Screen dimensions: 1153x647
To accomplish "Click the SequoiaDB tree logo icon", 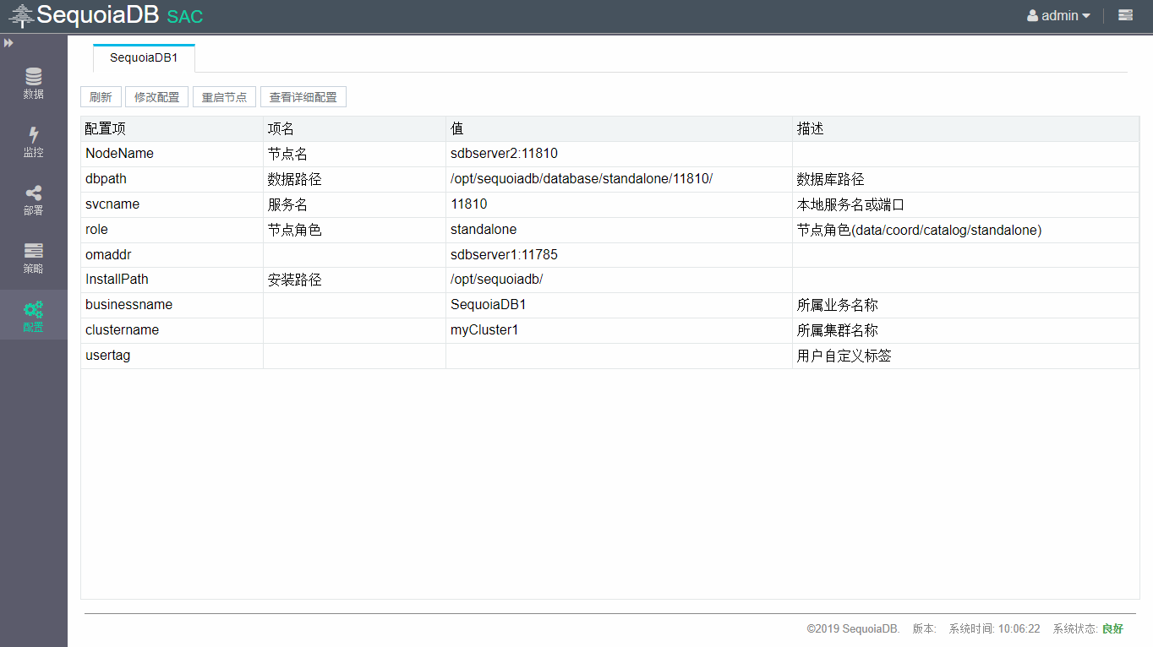I will [x=21, y=16].
